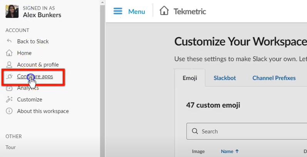Click the Home house icon in sidebar
This screenshot has width=307, height=157.
point(9,53)
